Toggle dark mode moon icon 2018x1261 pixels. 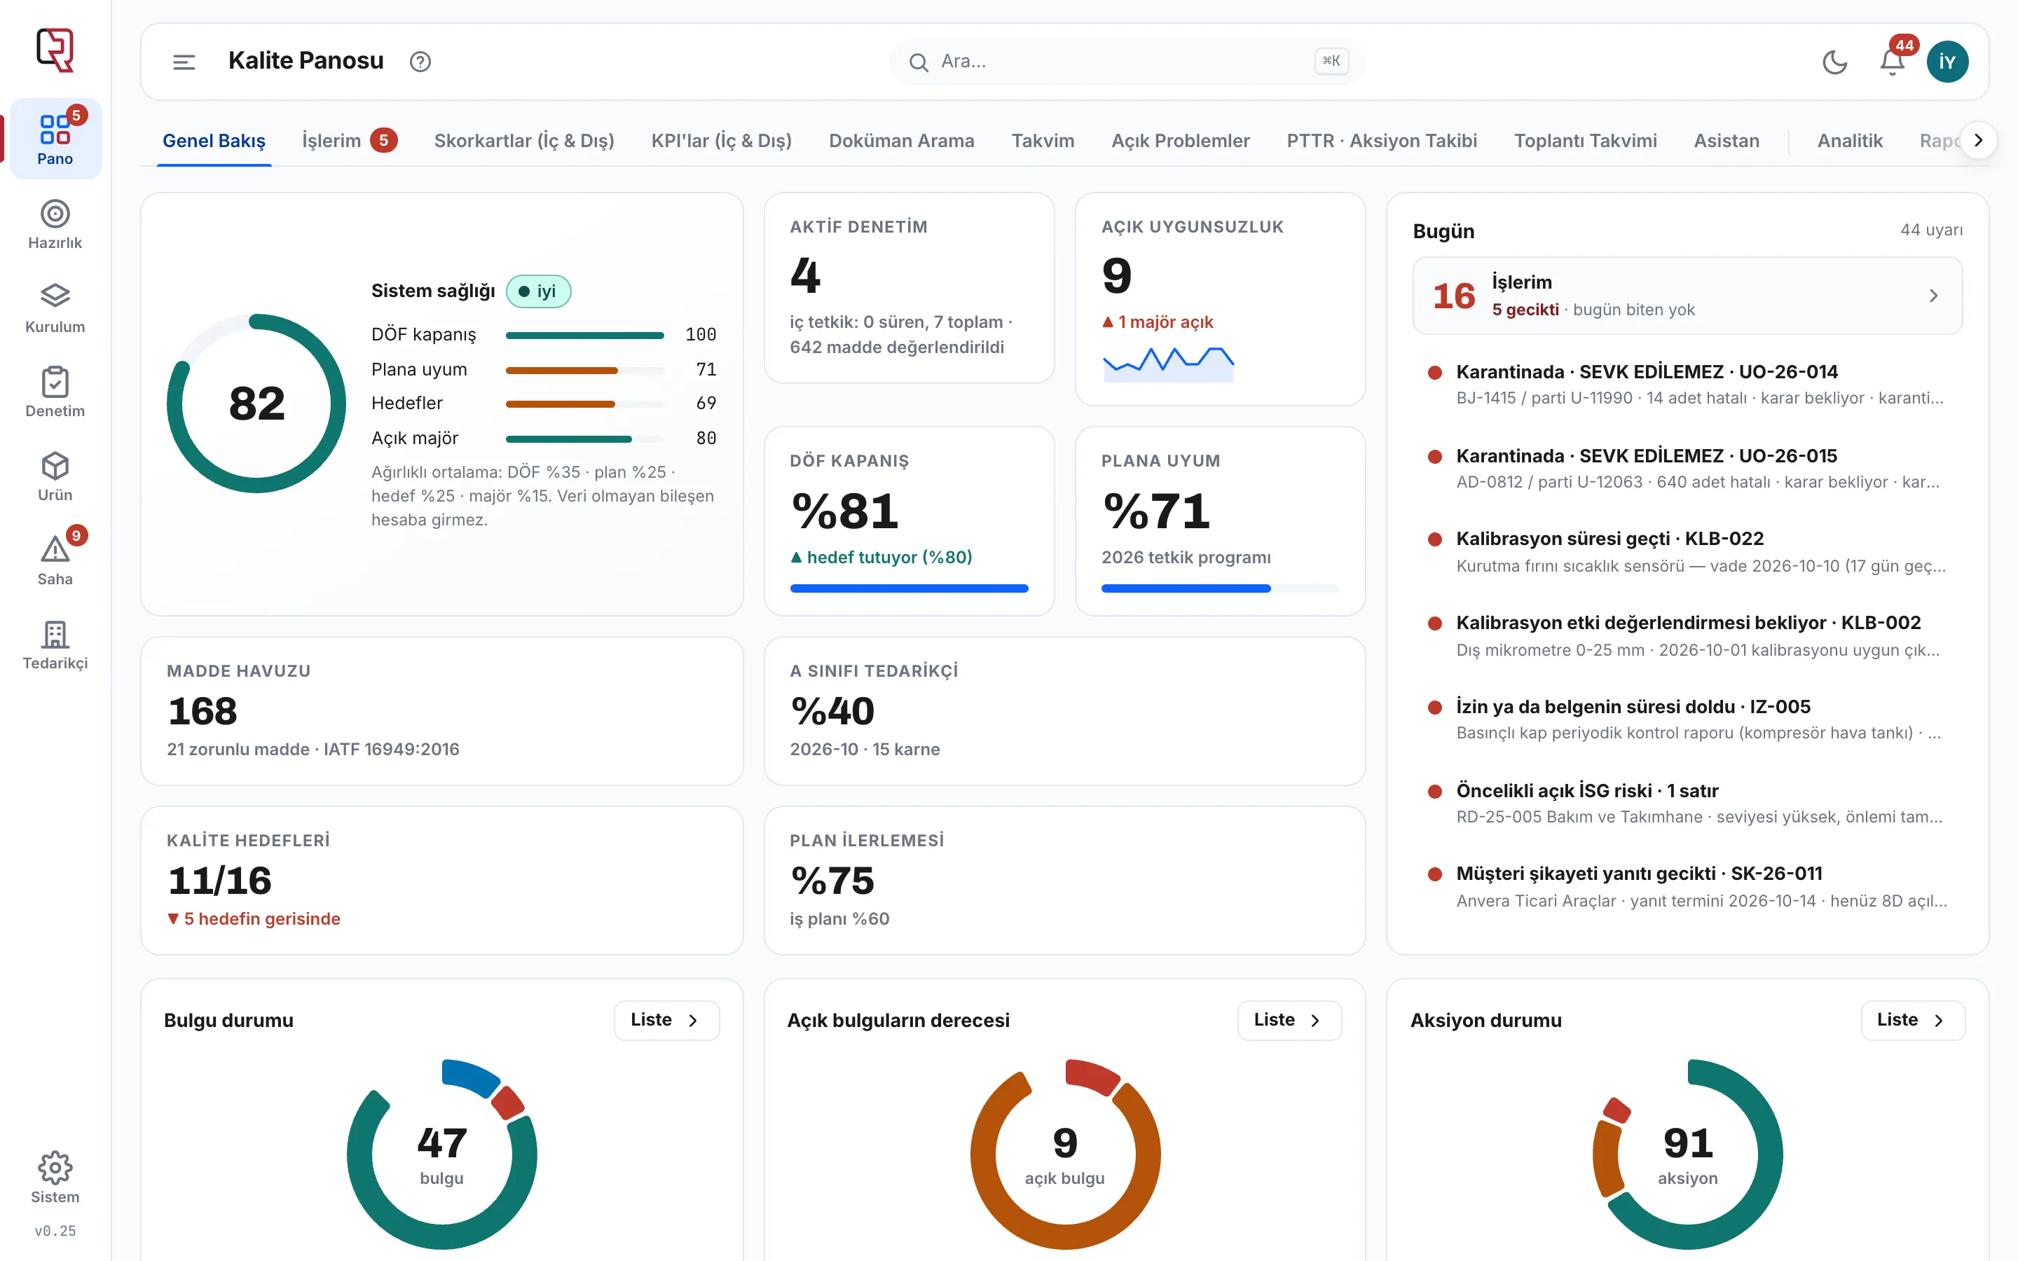[x=1834, y=62]
